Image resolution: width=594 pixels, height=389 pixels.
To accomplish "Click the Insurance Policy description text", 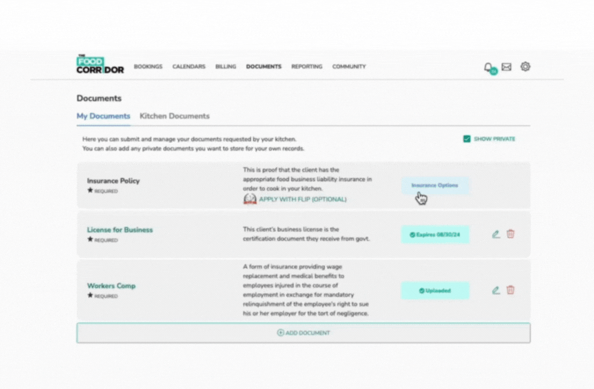I will coord(307,179).
